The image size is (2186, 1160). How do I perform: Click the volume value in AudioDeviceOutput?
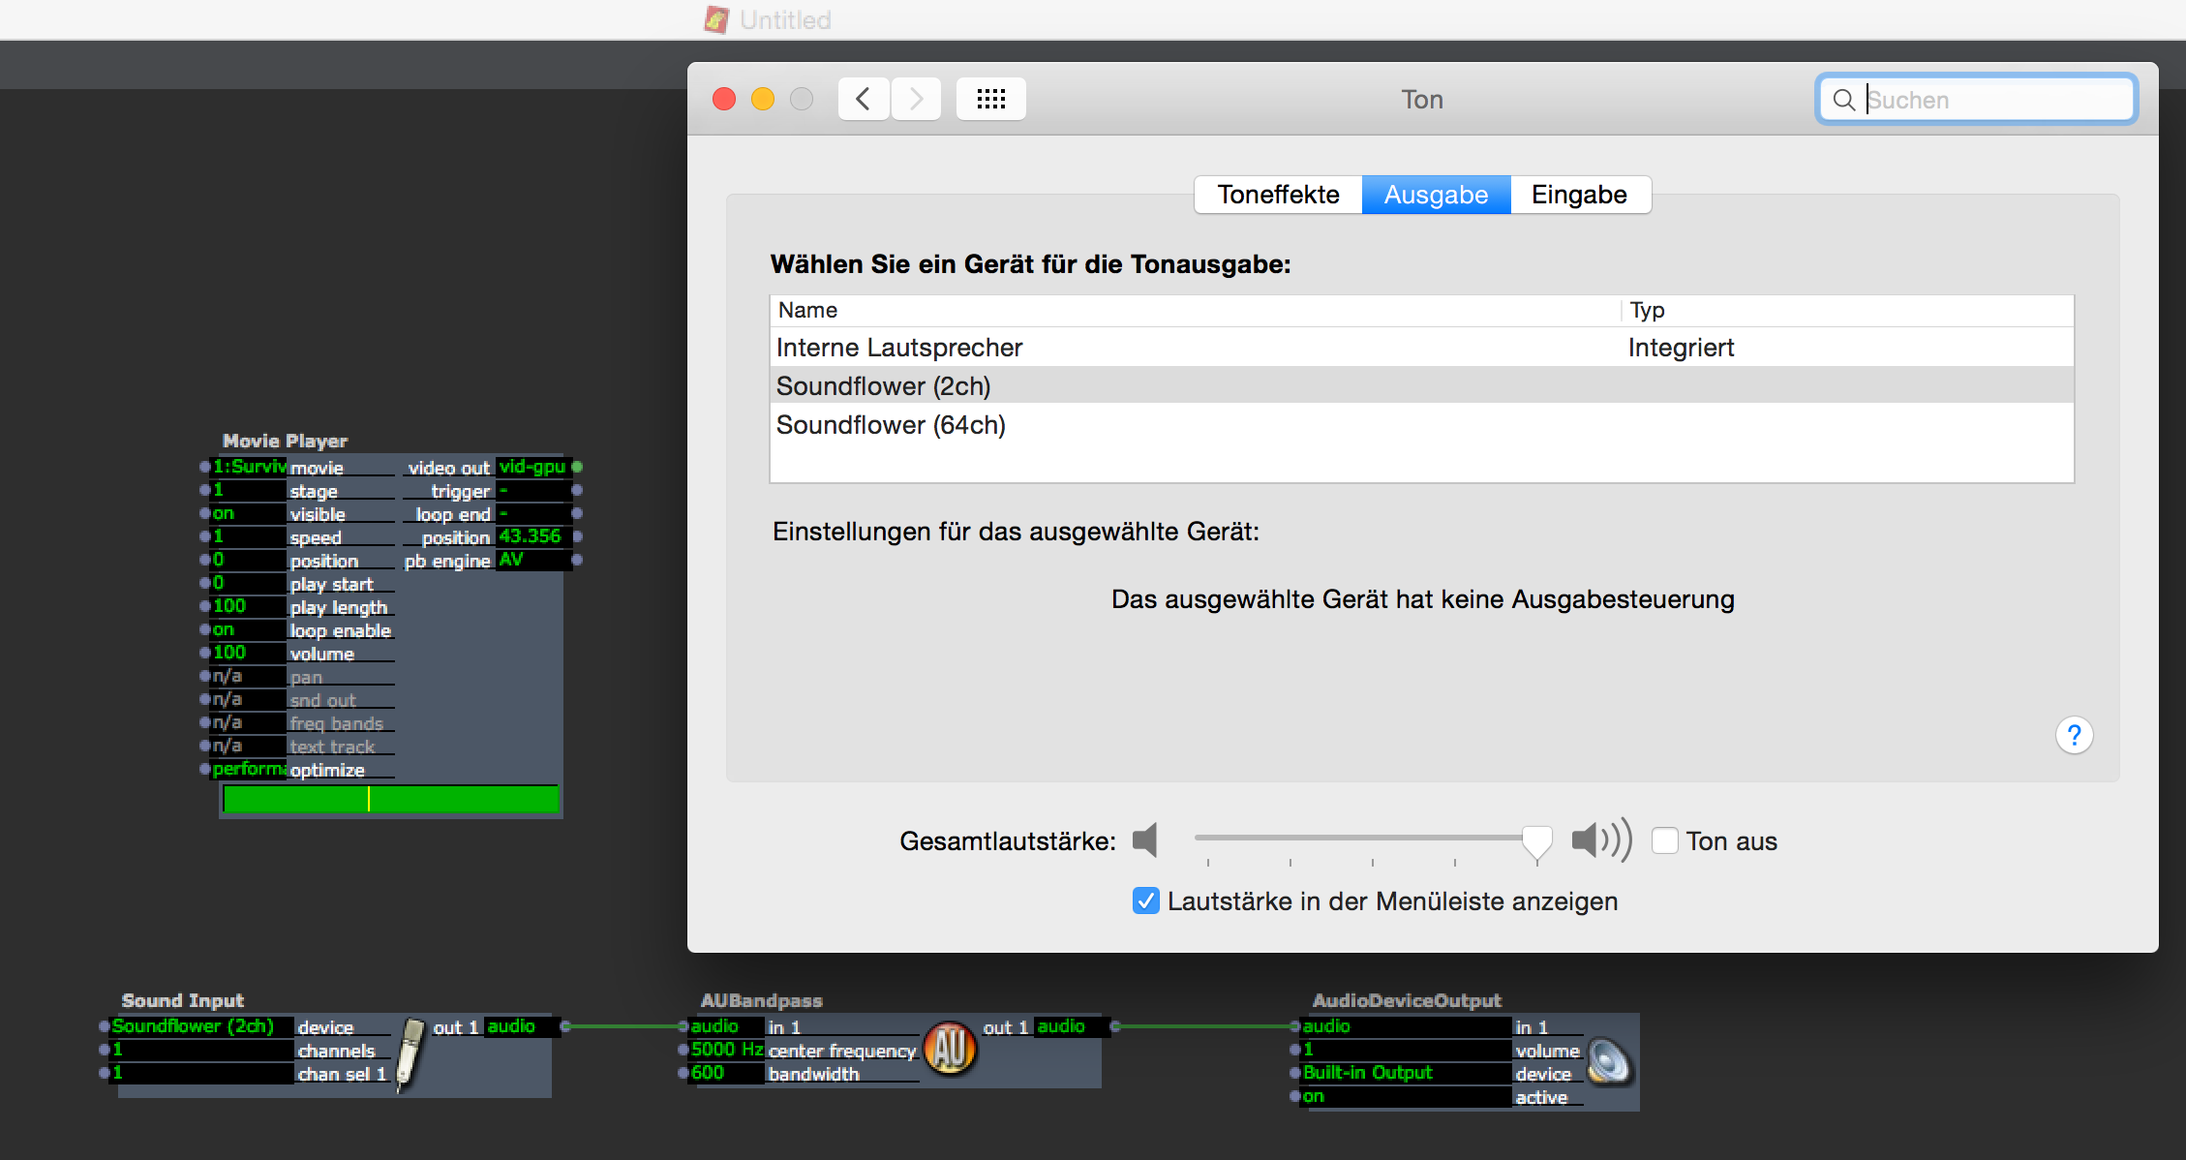(x=1405, y=1050)
